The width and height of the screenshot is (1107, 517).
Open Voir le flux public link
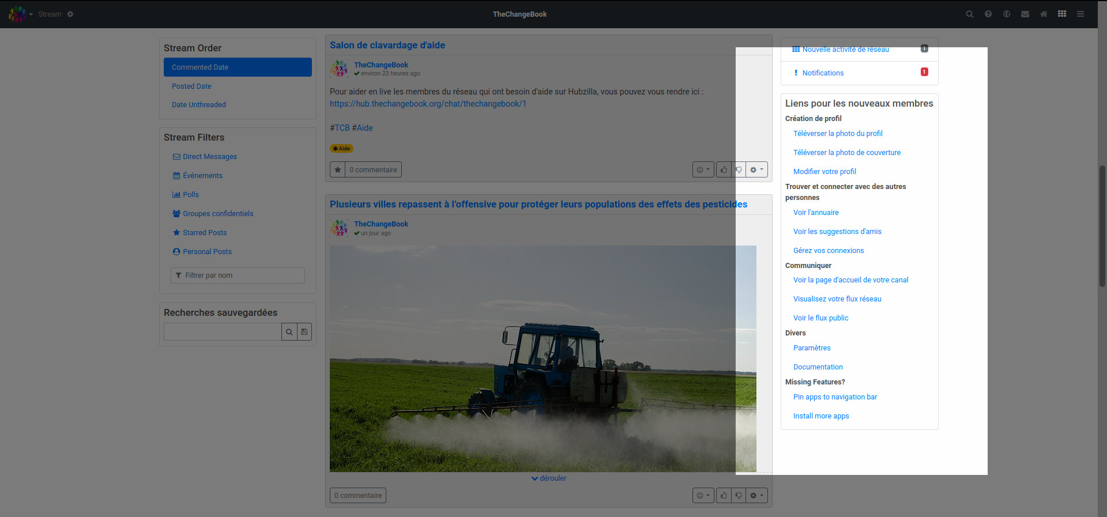pos(821,318)
